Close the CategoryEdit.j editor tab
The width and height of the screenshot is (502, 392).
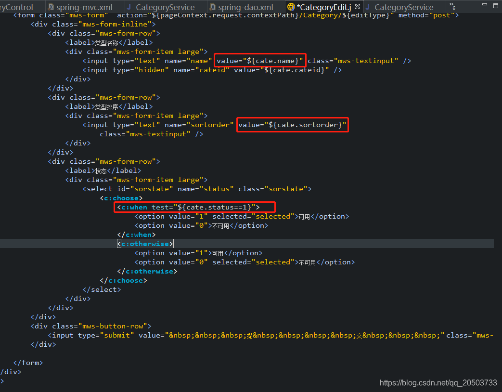click(x=358, y=7)
